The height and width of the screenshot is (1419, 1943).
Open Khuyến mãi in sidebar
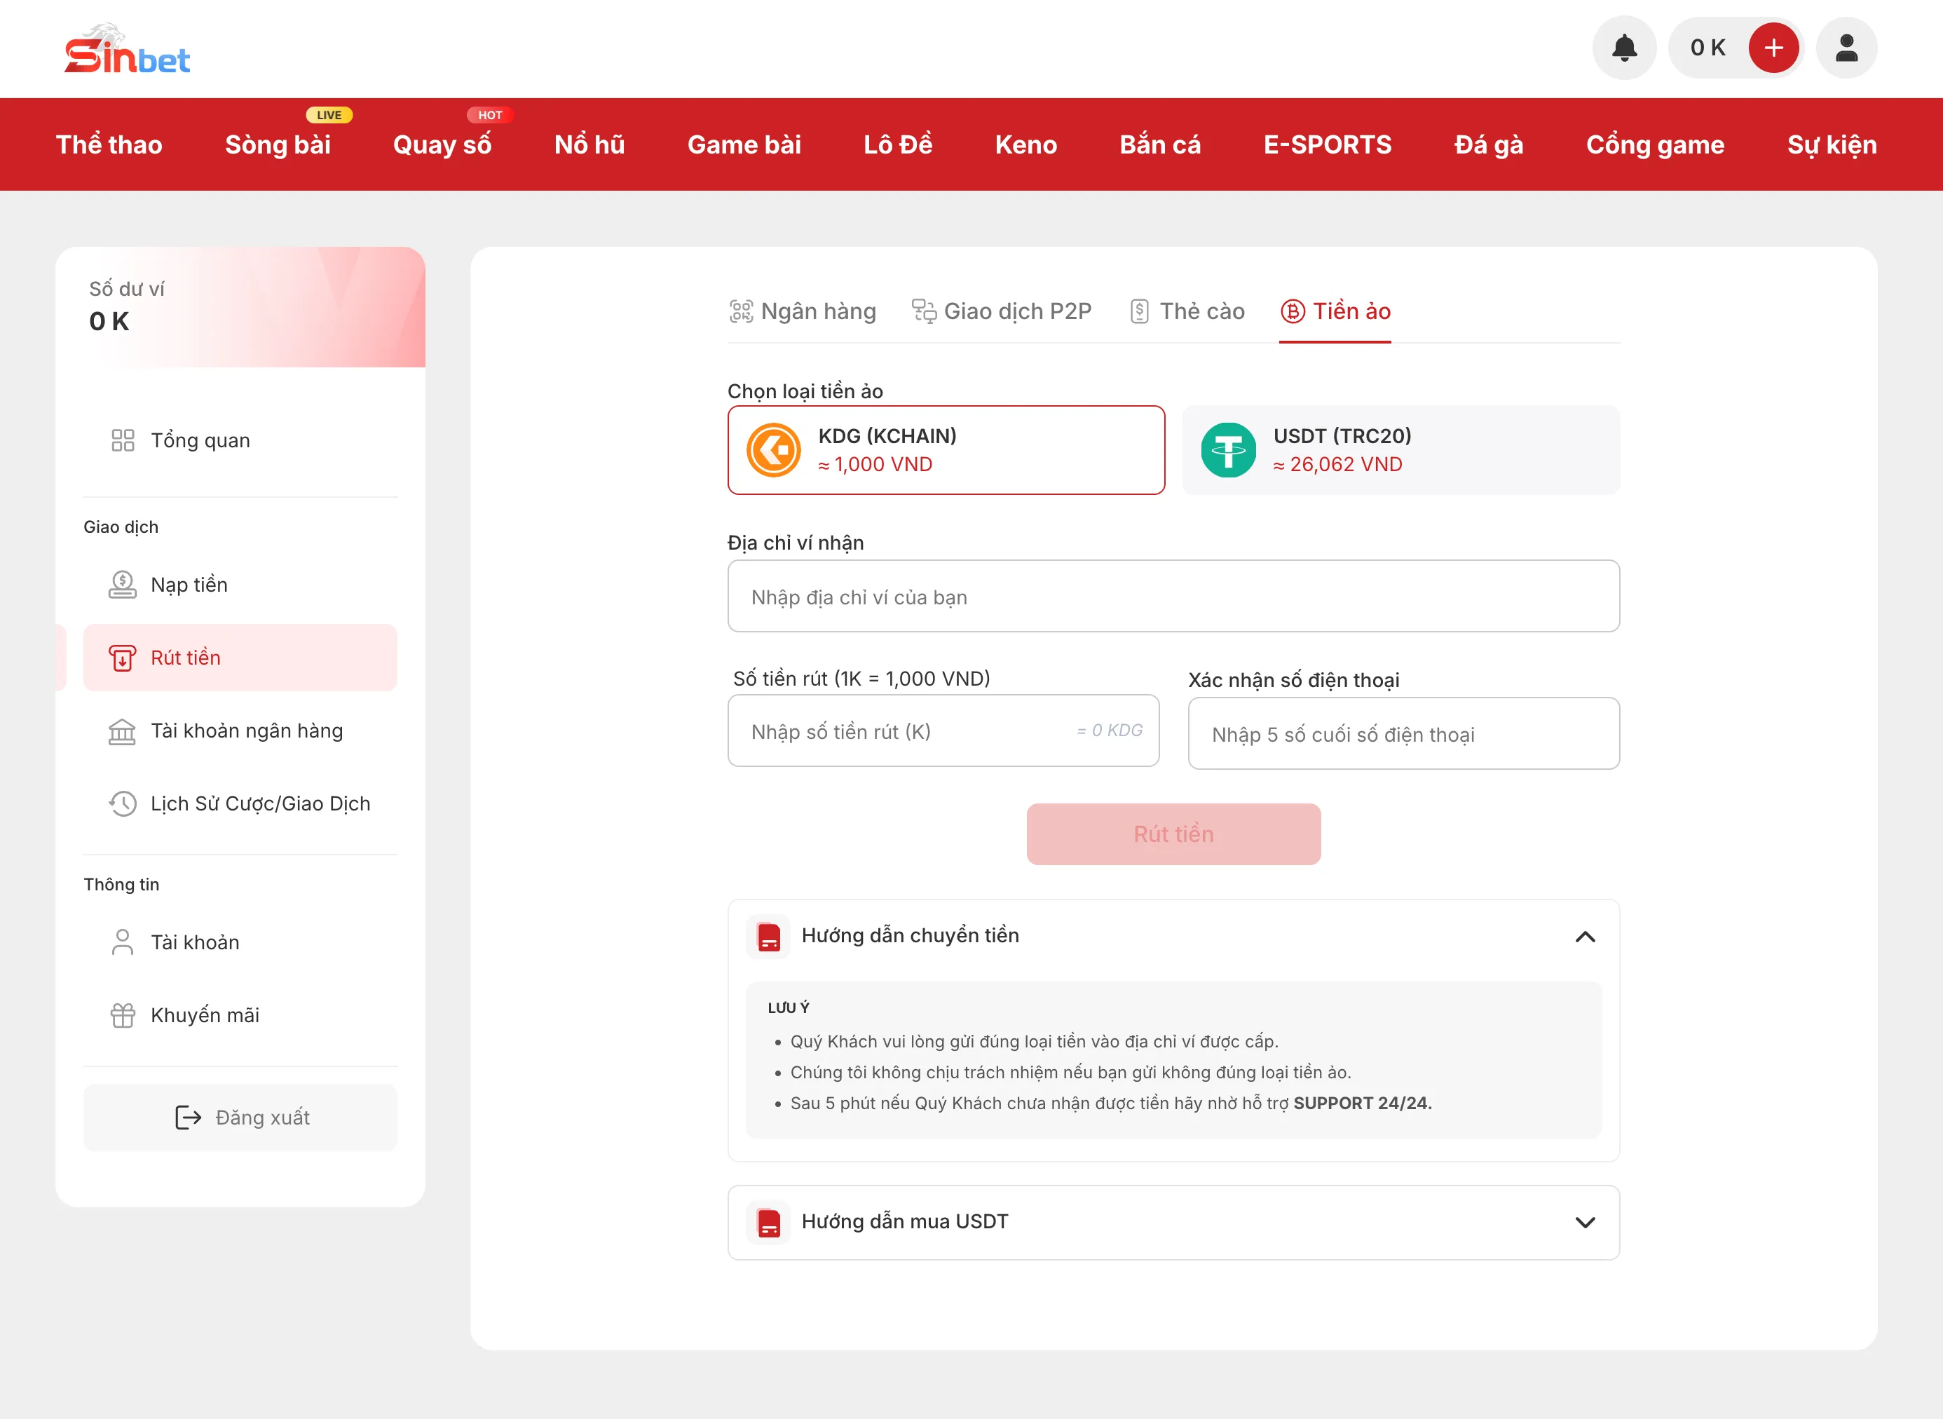[240, 1015]
